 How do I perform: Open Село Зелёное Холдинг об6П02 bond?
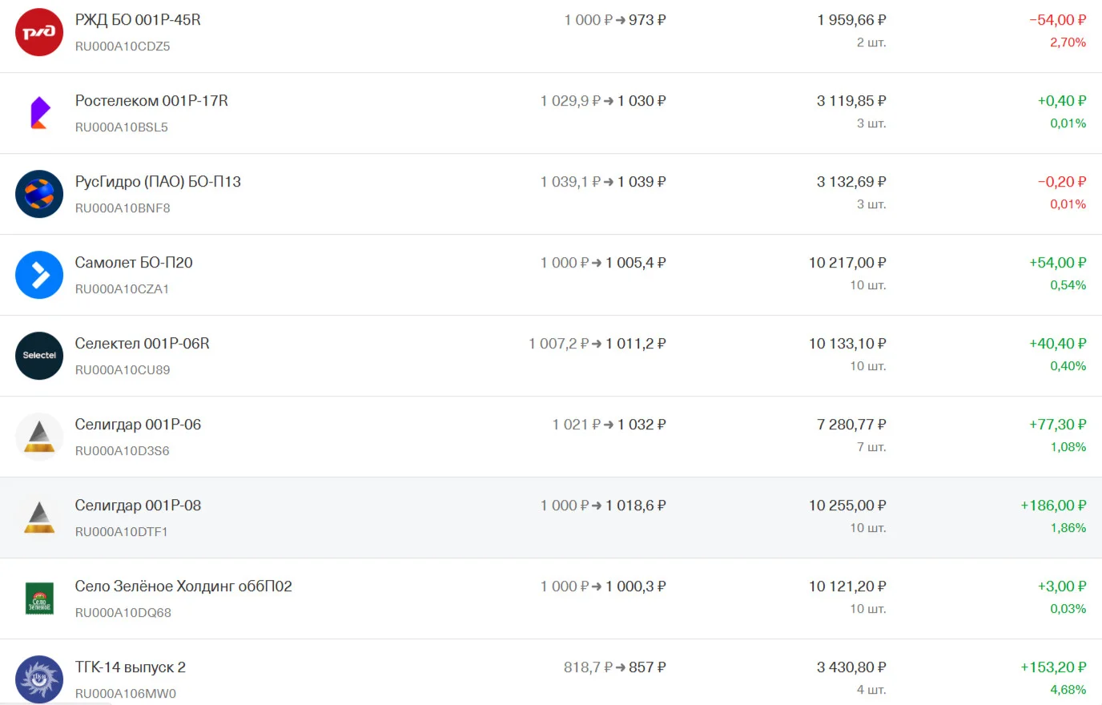click(183, 586)
